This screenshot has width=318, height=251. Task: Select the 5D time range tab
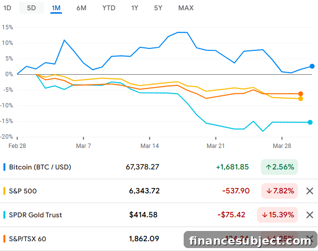tap(31, 8)
